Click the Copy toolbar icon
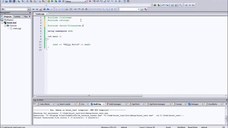 pos(31,1)
